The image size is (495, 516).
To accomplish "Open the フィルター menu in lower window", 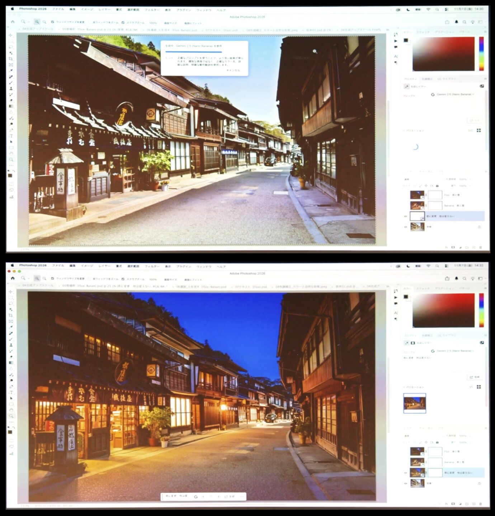I will pos(152,266).
